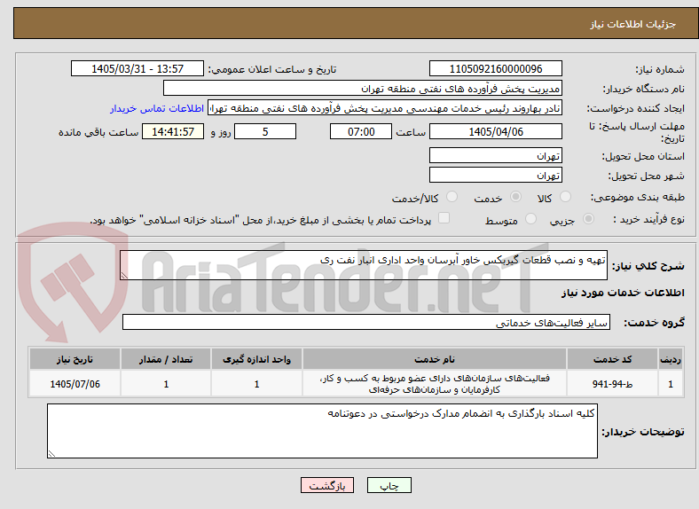Click the delivery province field تهران

pyautogui.click(x=495, y=155)
